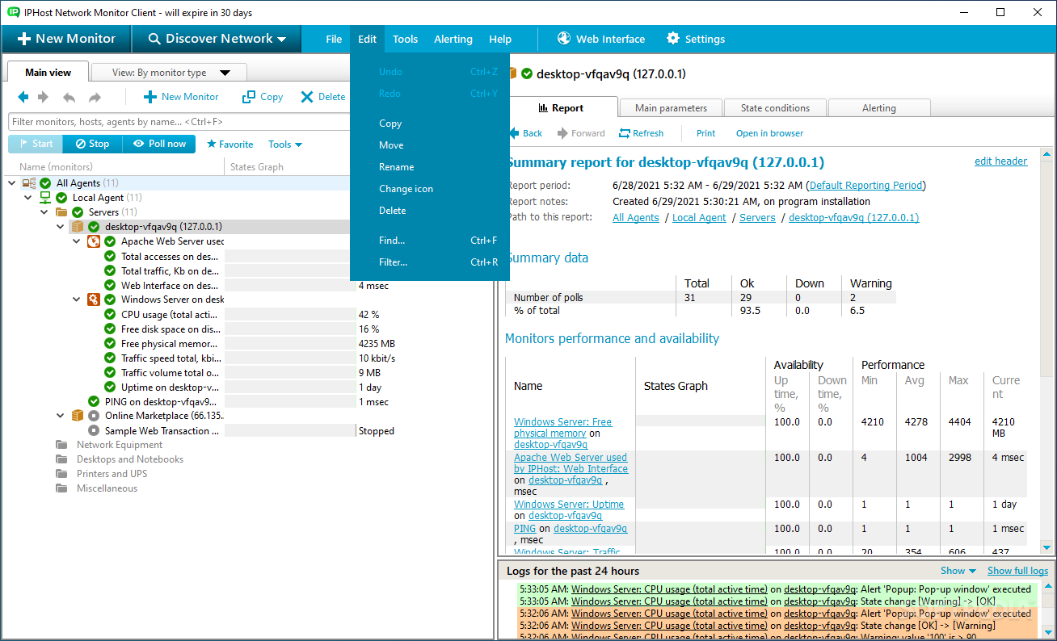Click the Stop button
This screenshot has width=1057, height=641.
coord(91,144)
